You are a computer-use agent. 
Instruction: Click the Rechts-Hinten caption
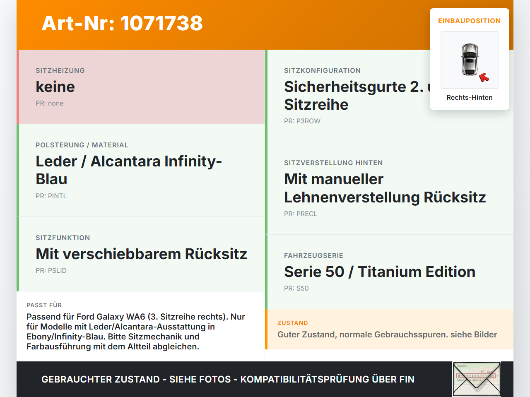470,97
